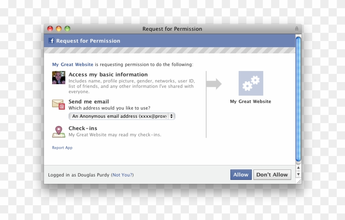Screen dimensions: 345x220
Task: Click the email envelope icon
Action: tap(58, 104)
